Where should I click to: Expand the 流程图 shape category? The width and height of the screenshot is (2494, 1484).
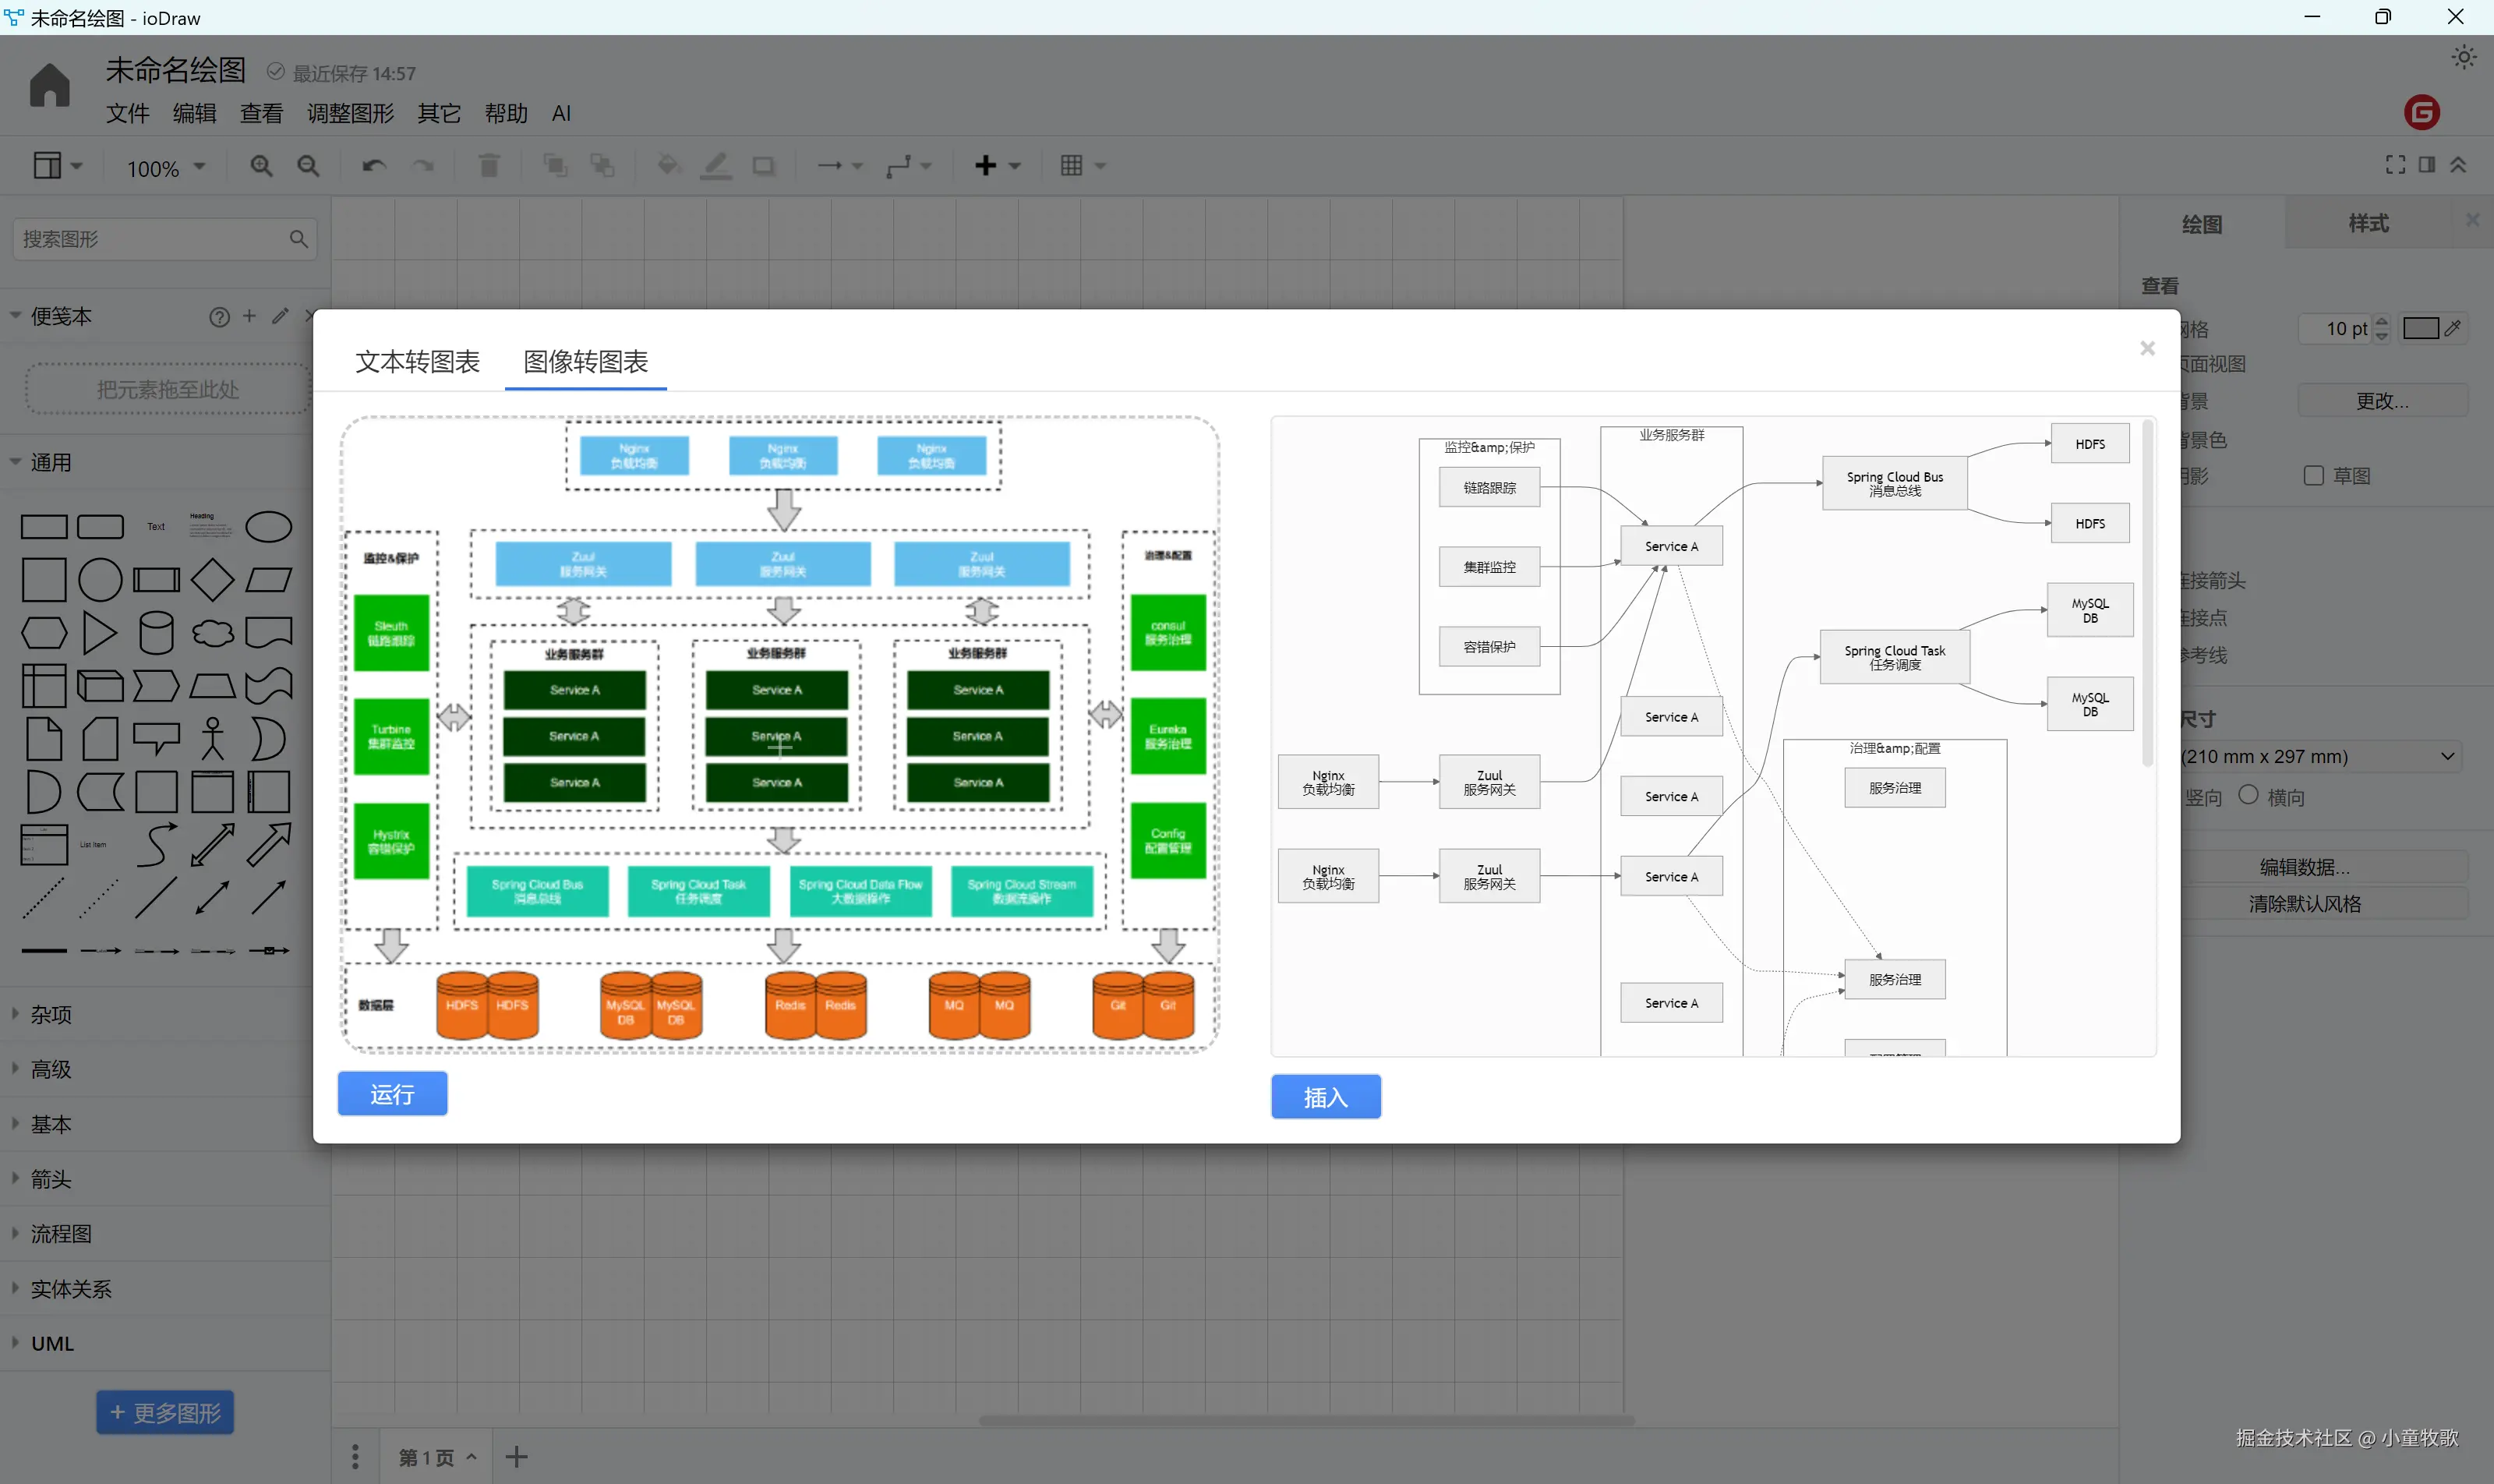coord(60,1234)
